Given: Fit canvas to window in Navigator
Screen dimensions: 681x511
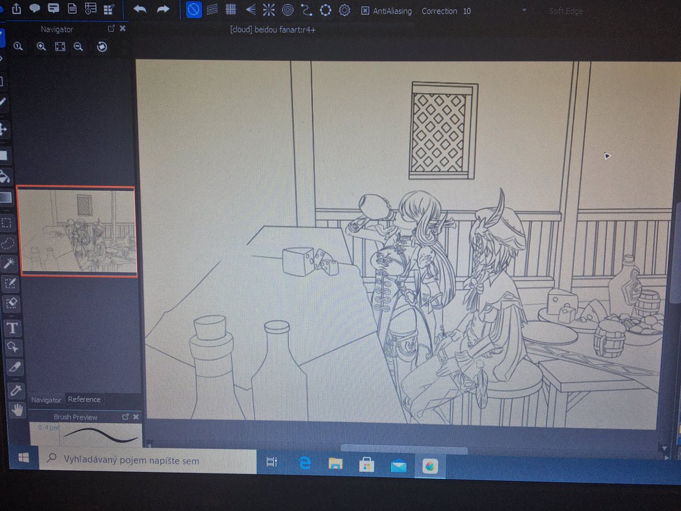Looking at the screenshot, I should (60, 47).
